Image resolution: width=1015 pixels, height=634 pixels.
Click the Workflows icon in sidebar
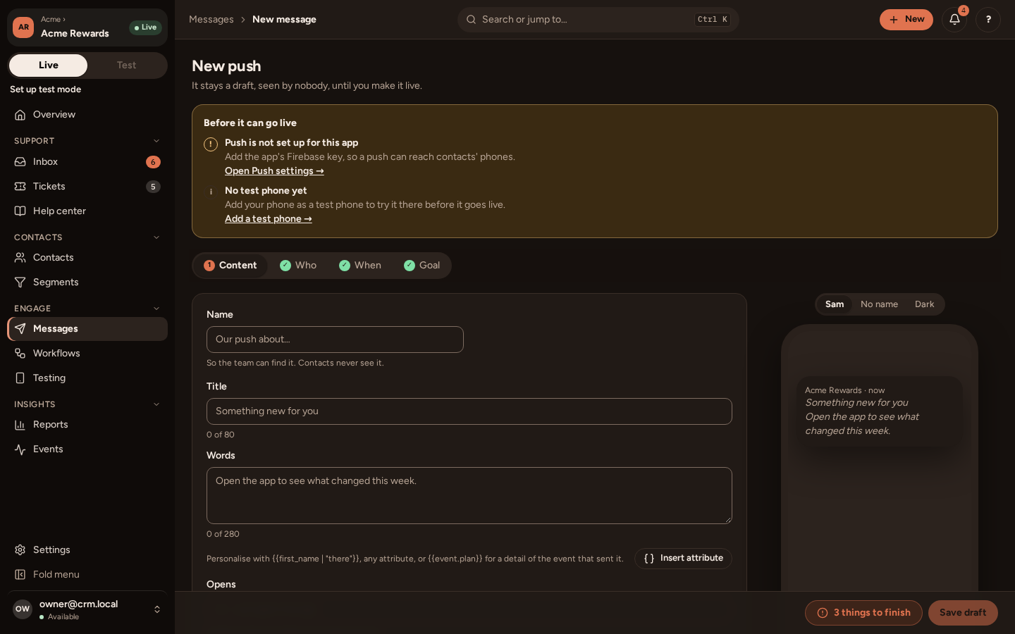point(20,354)
